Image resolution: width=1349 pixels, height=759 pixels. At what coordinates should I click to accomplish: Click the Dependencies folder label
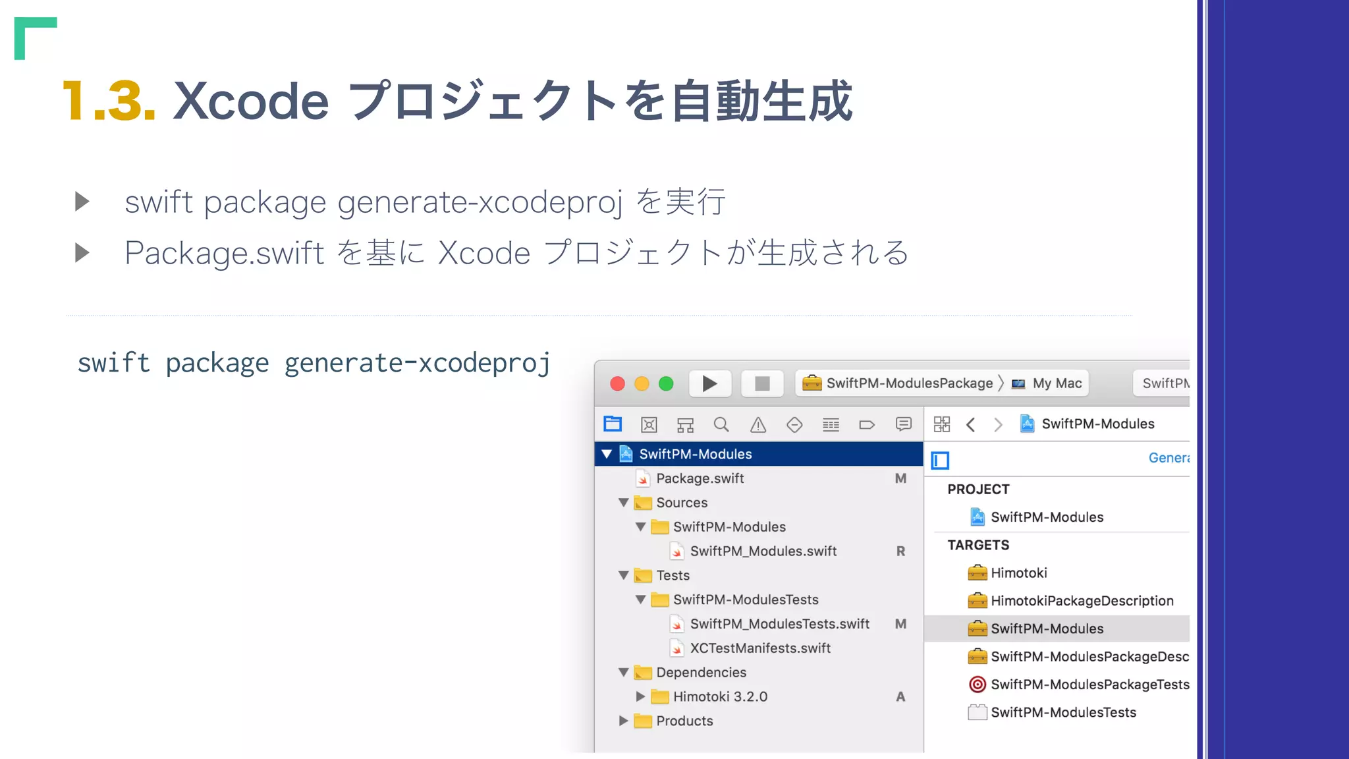pos(702,673)
